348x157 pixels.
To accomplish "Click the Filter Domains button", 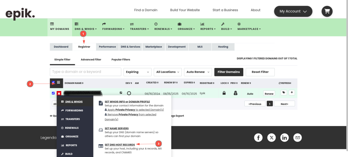I will (x=229, y=72).
